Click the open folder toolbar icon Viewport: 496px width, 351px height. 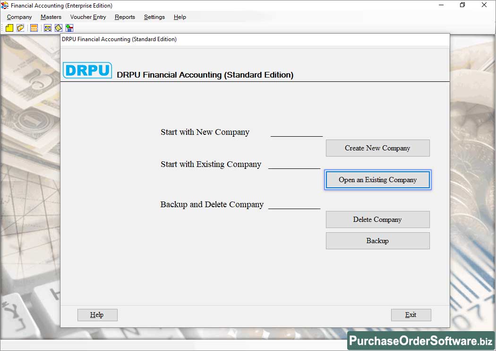pos(21,28)
